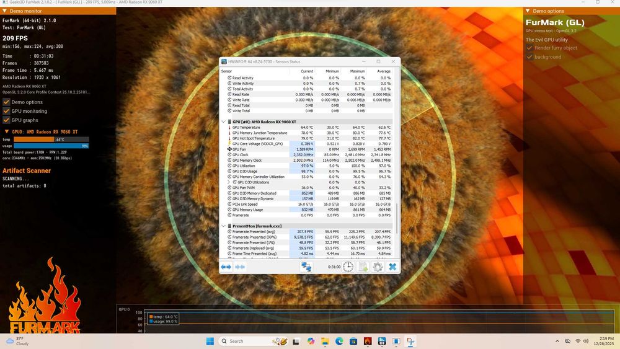Screen dimensions: 620x349
Task: Collapse the GPU0: AMD Radeon RX 9060 XT section in FurMark
Action: tap(6, 131)
